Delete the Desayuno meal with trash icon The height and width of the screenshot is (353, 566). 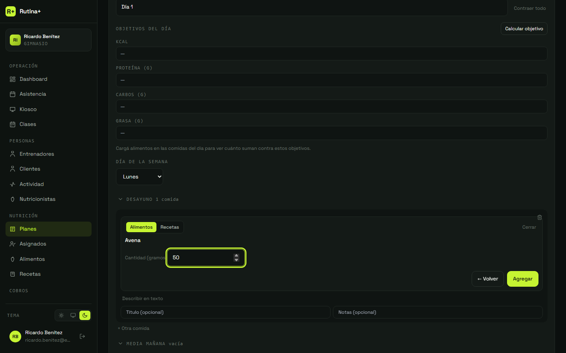(540, 217)
